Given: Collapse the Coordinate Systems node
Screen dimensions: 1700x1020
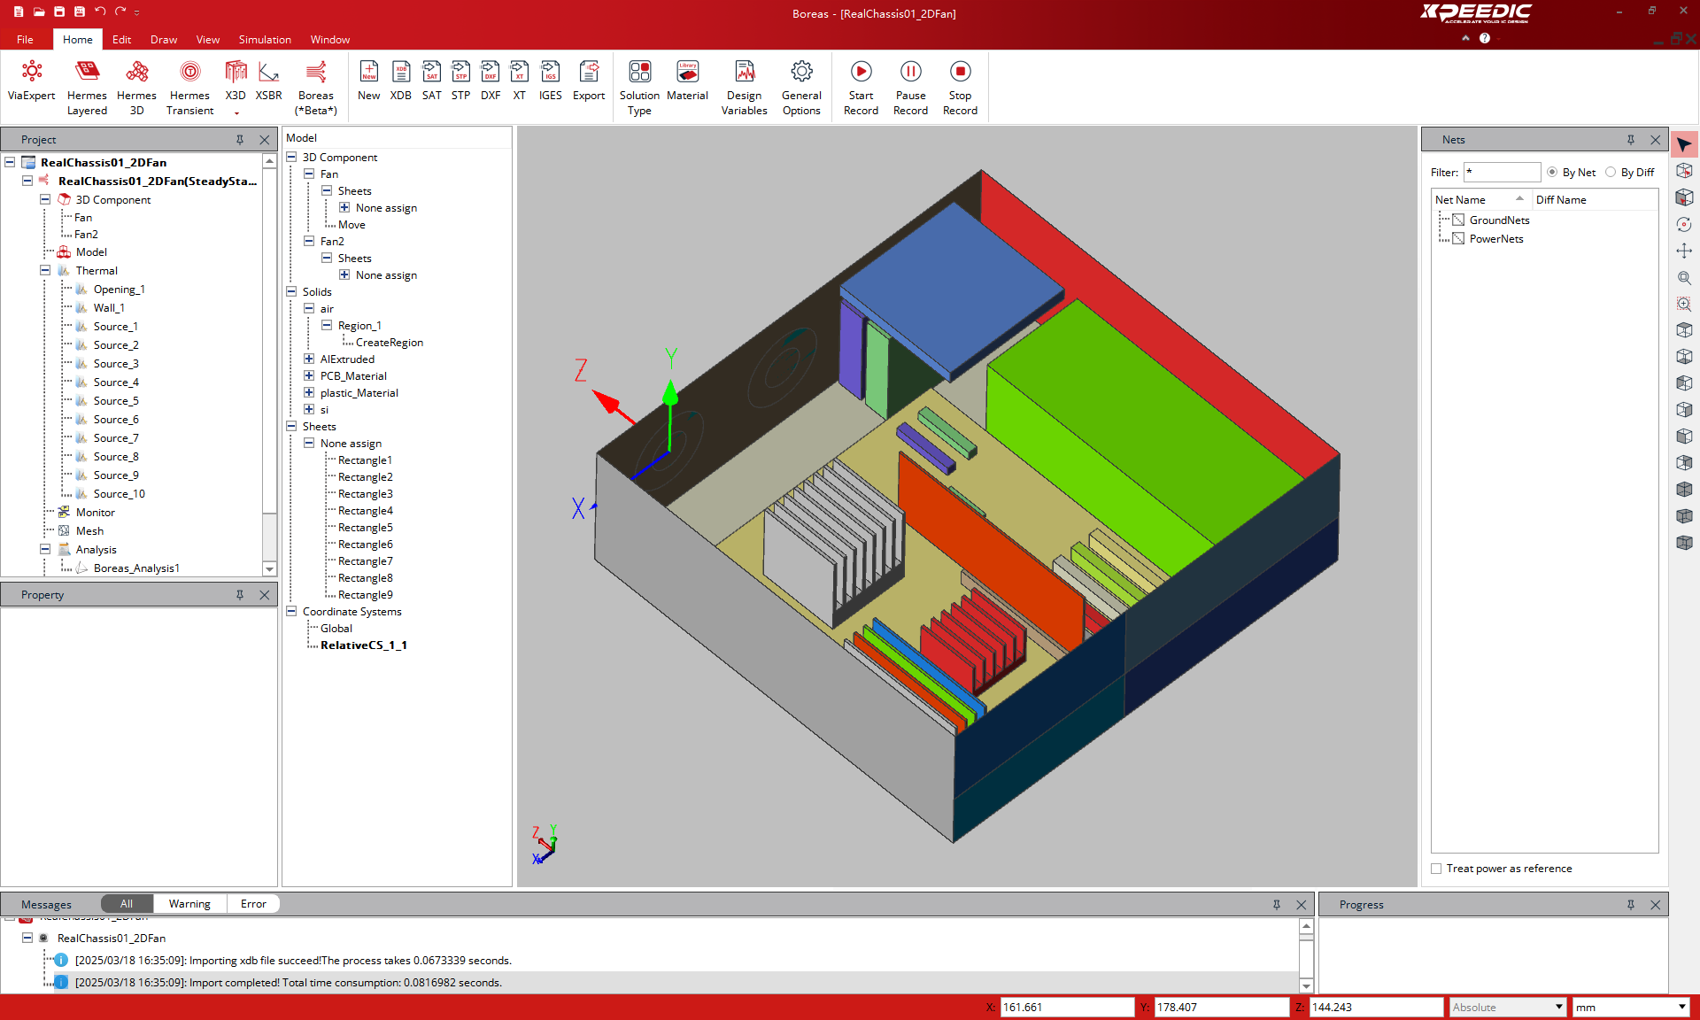Looking at the screenshot, I should [291, 611].
